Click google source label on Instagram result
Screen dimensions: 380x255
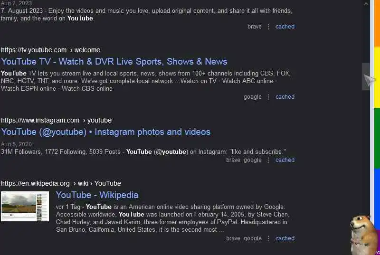[x=253, y=160]
